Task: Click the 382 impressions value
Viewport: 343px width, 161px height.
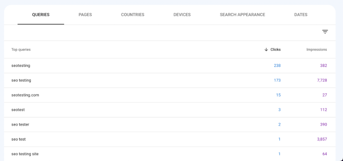Action: [x=323, y=66]
